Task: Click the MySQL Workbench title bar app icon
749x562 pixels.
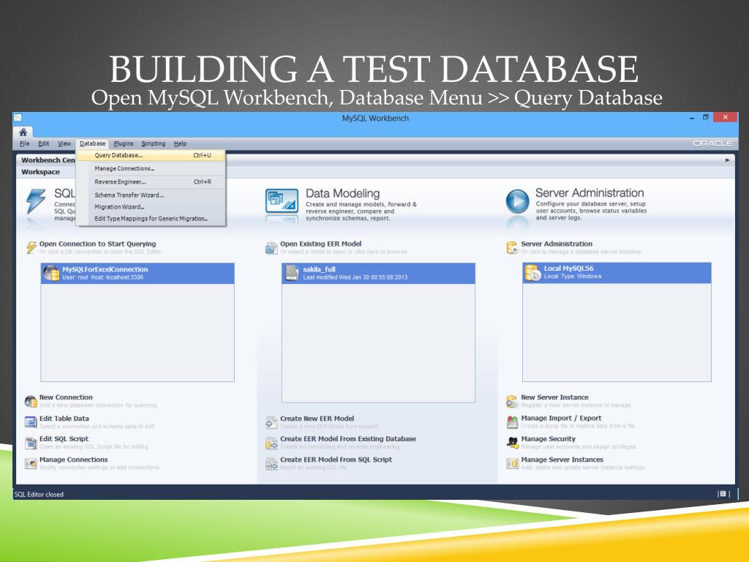Action: coord(18,118)
